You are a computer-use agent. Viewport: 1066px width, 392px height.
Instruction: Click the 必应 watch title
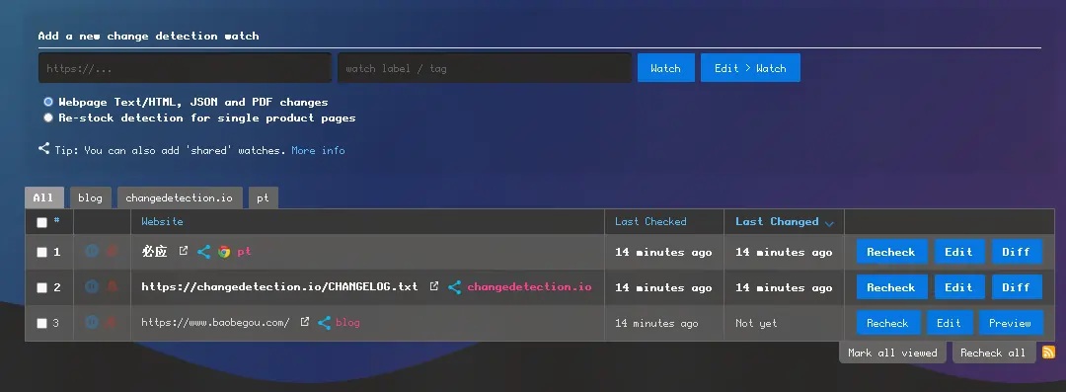point(154,251)
